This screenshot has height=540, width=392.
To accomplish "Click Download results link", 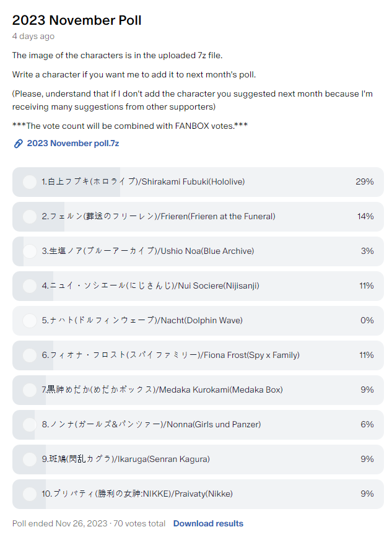I will pos(208,523).
